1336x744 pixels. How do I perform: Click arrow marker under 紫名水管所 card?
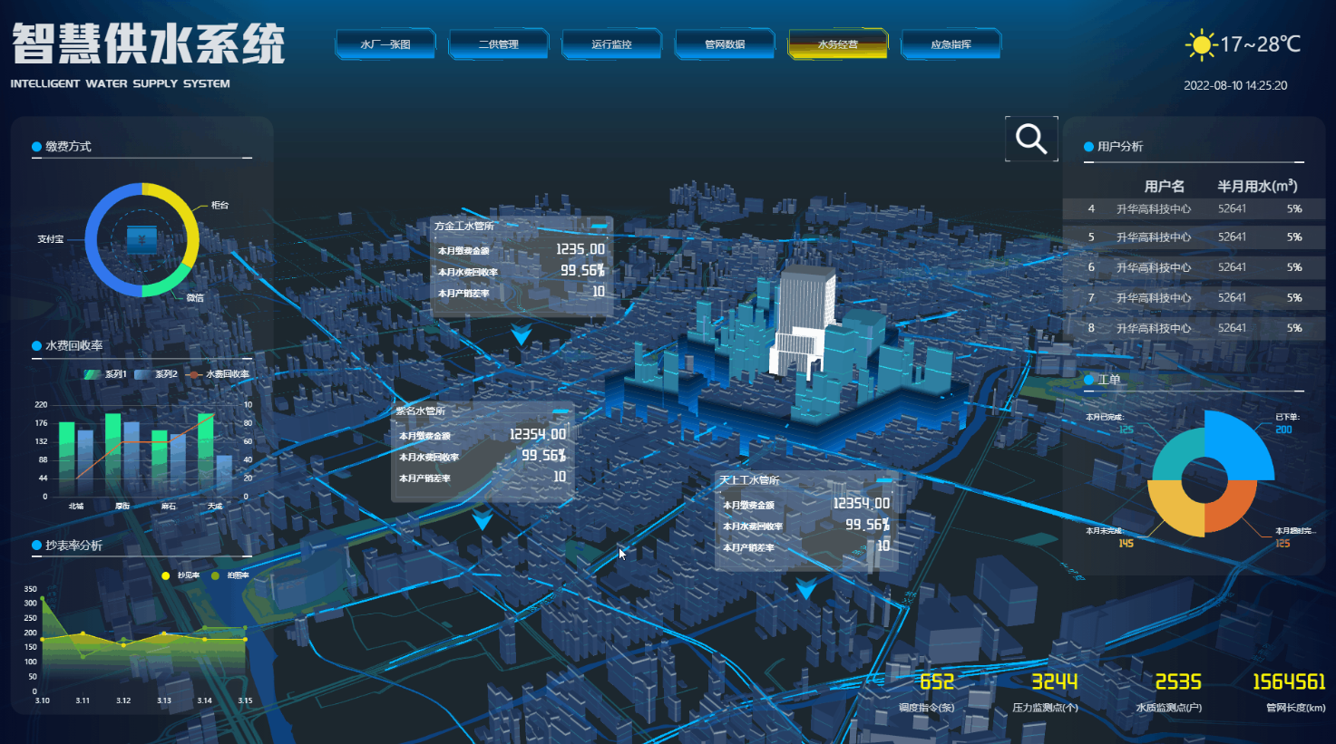pos(483,519)
